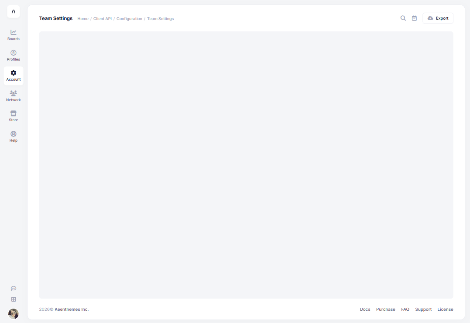This screenshot has height=323, width=470.
Task: Open the License footer link
Action: tap(446, 309)
